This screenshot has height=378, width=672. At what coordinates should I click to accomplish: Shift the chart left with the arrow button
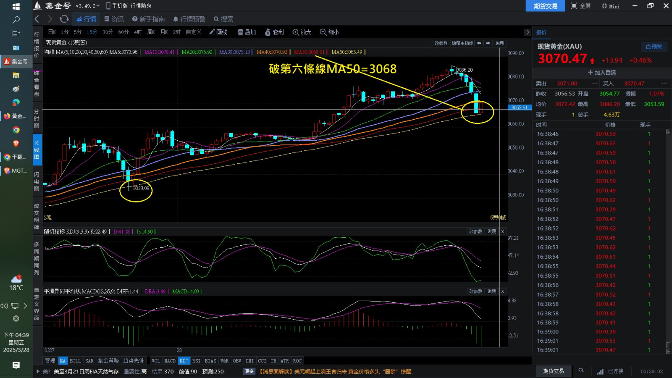tap(479, 43)
